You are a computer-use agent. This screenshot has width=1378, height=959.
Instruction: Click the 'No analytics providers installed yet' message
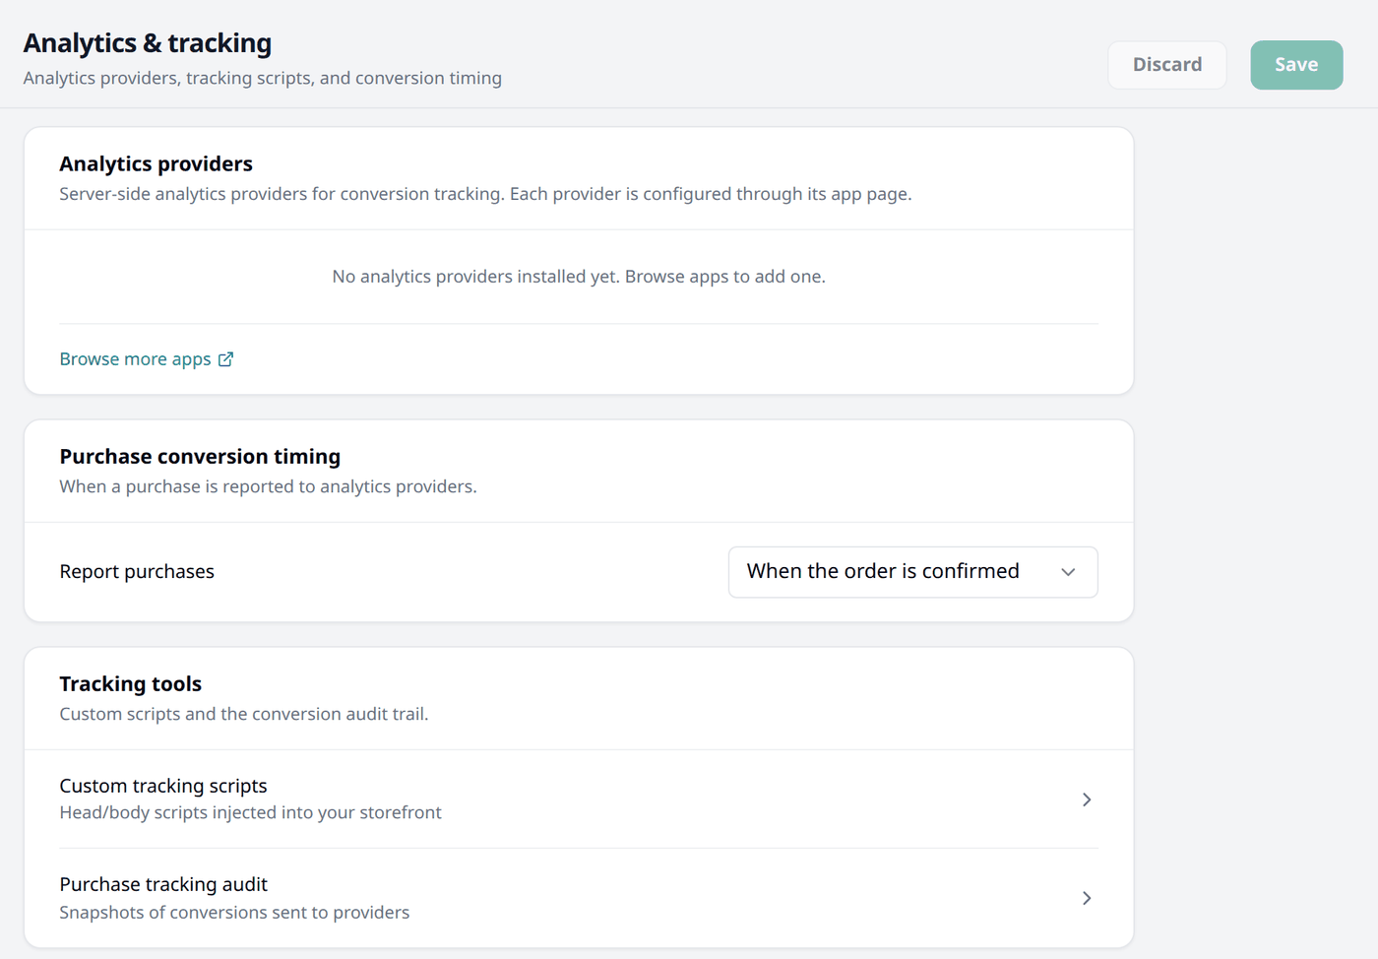(579, 277)
